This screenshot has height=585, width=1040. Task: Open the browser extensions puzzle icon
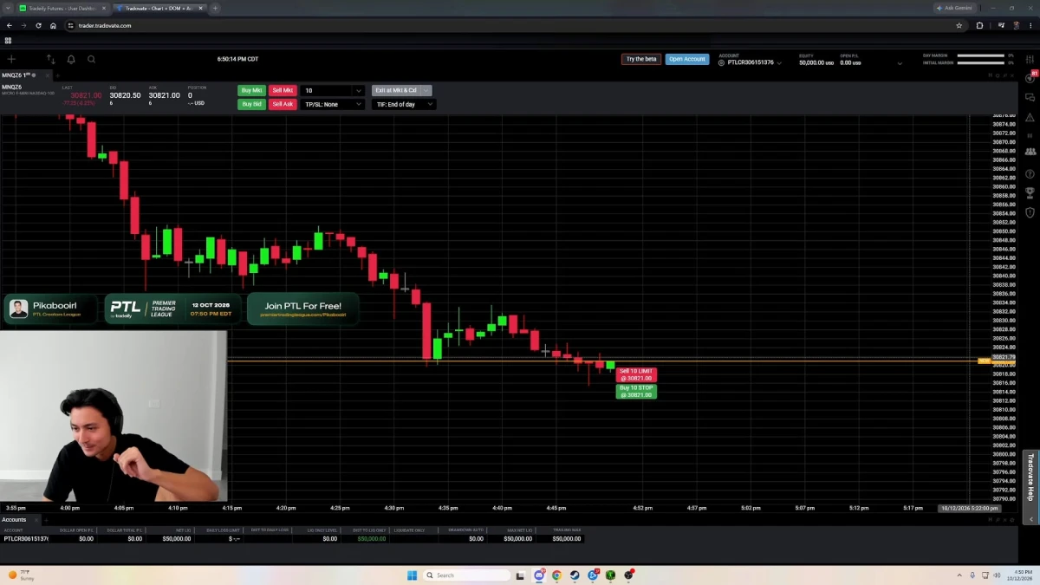pyautogui.click(x=979, y=25)
